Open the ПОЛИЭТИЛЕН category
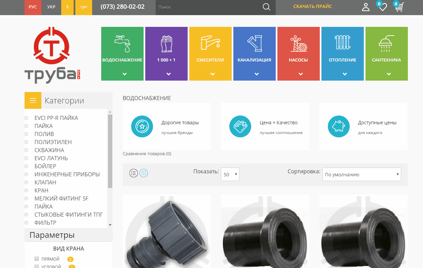Image resolution: width=423 pixels, height=268 pixels. (53, 142)
